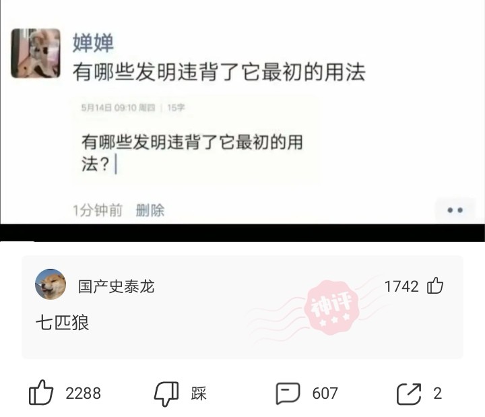Open comments via the speech bubble icon
Screen dimensions: 485x417
click(x=288, y=393)
